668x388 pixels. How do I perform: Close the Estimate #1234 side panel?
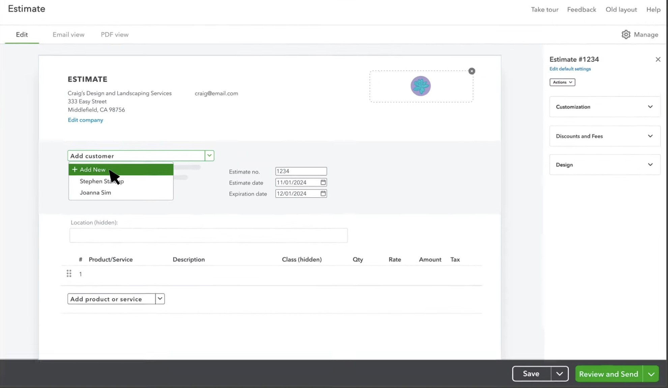click(x=658, y=59)
